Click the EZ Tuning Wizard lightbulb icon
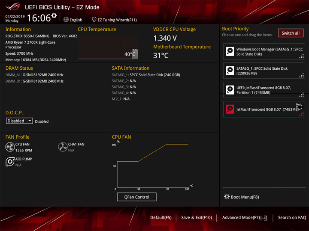This screenshot has width=309, height=231. (94, 20)
